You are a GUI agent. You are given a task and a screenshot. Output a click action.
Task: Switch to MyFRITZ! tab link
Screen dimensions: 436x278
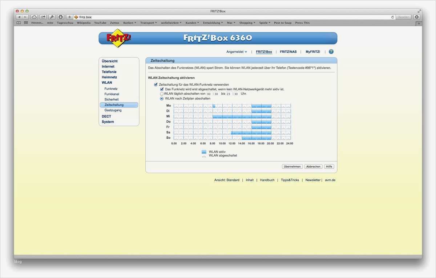click(313, 52)
